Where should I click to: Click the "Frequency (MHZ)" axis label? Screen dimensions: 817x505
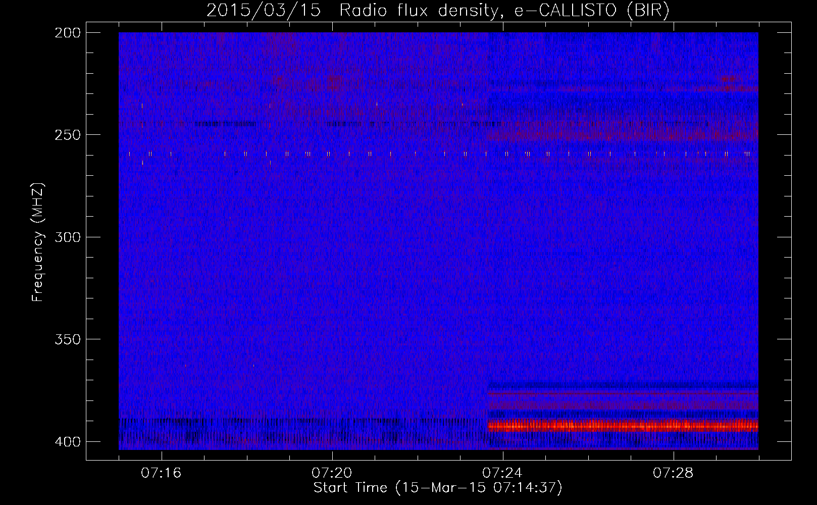pos(38,242)
